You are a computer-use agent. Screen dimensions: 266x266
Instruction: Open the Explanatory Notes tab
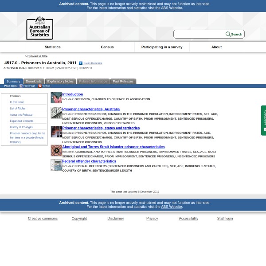click(60, 82)
